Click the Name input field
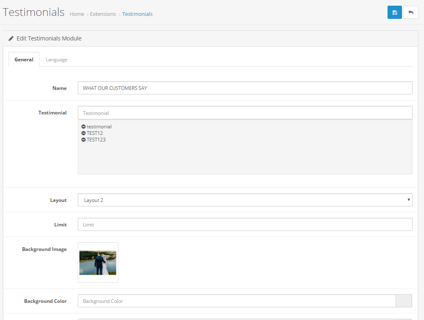Viewport: 424px width, 320px height. (245, 88)
